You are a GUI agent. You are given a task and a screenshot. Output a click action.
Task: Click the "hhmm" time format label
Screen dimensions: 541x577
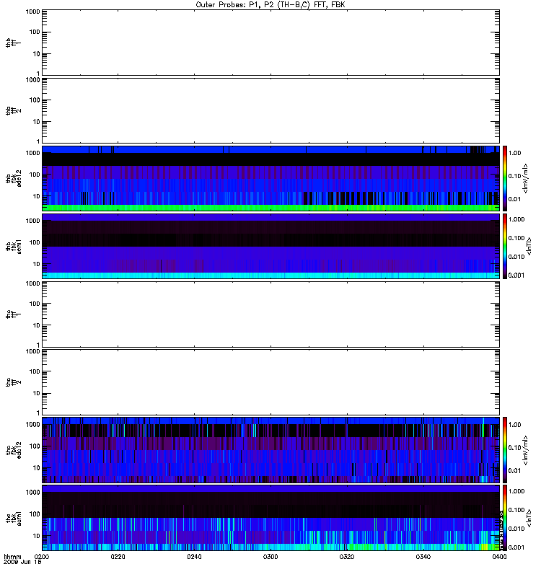(12, 556)
